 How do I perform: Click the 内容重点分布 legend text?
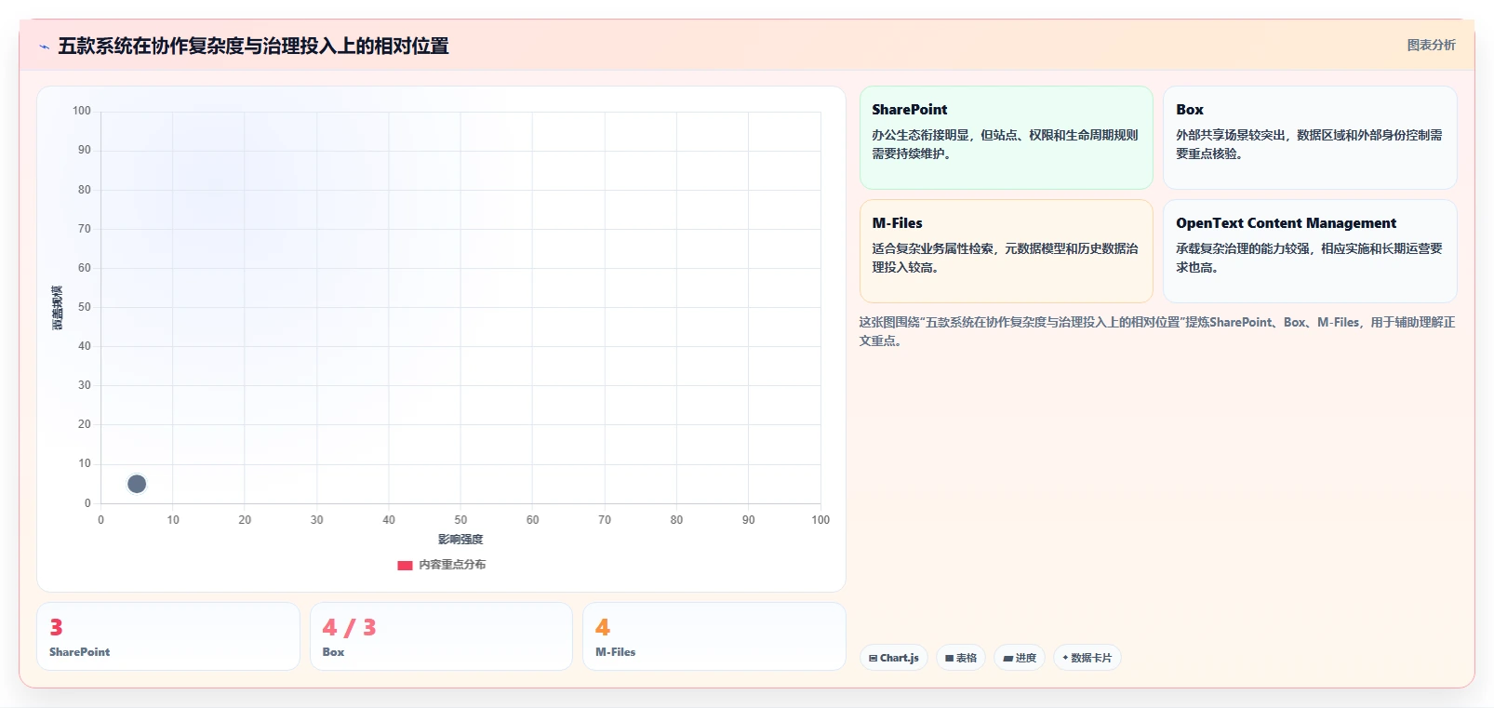[x=452, y=565]
